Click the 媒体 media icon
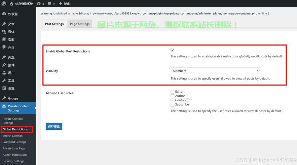297x165 pixels. point(4,32)
